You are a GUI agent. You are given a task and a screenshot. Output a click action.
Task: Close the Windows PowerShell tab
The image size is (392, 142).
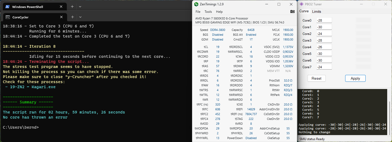(61, 7)
